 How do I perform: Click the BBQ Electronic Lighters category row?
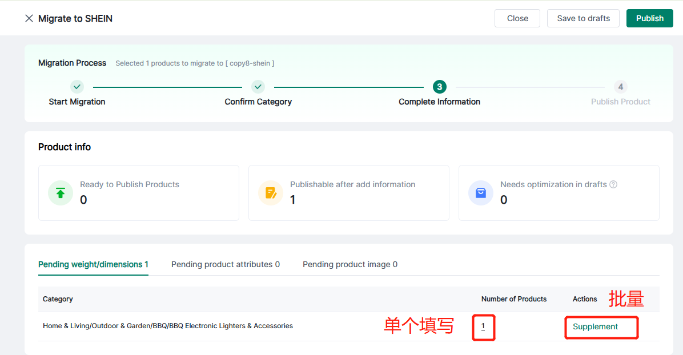[168, 326]
